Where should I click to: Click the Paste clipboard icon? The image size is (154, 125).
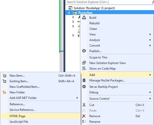pyautogui.click(x=84, y=110)
